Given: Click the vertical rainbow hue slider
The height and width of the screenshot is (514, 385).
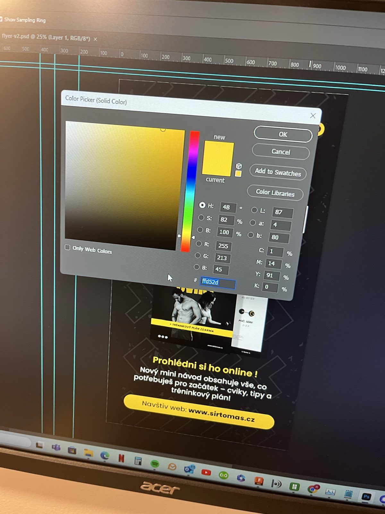Looking at the screenshot, I should point(190,191).
